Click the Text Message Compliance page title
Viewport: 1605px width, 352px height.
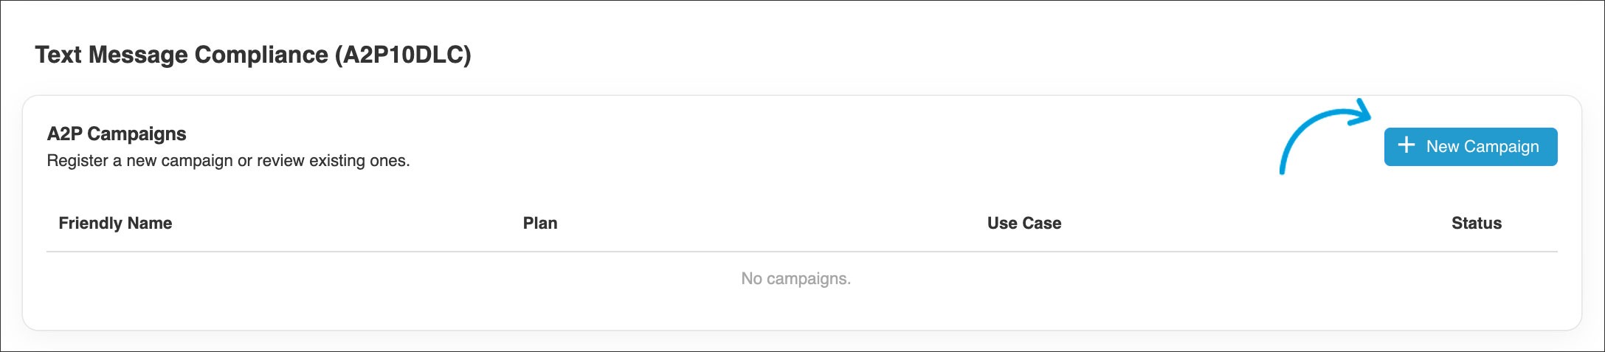pyautogui.click(x=252, y=55)
